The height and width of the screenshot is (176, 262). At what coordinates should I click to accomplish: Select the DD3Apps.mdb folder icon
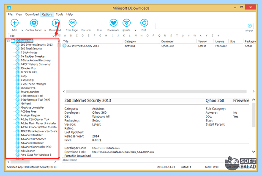[13, 41]
